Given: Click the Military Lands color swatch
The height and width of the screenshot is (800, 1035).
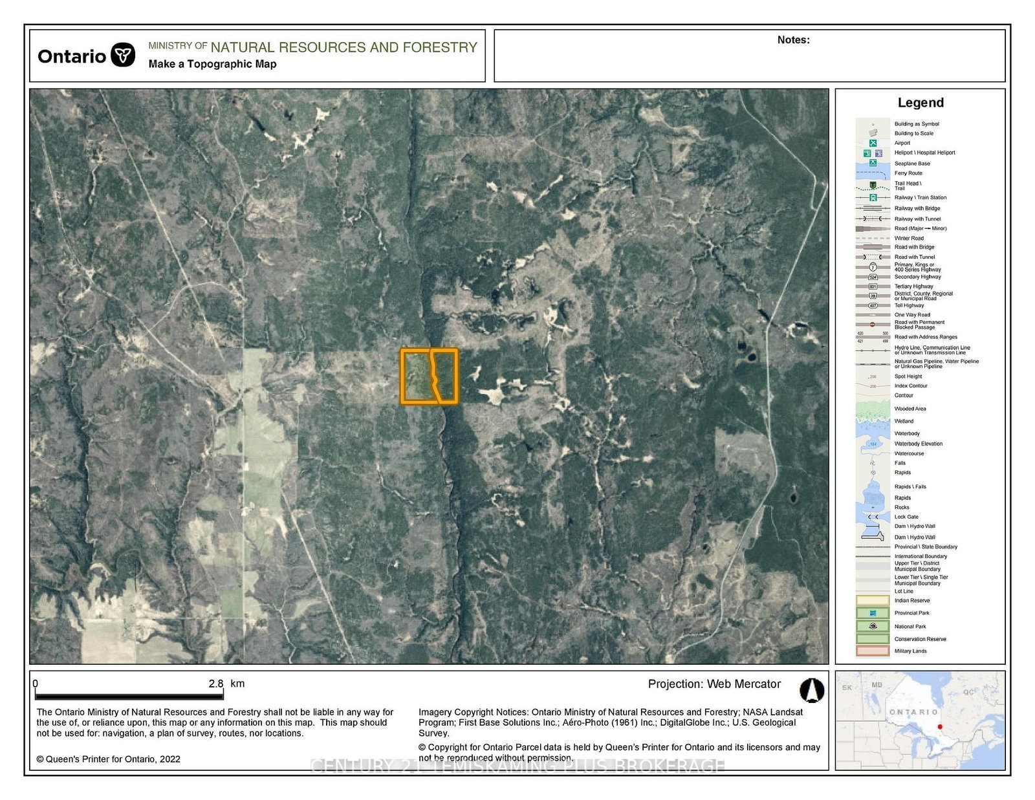Looking at the screenshot, I should pyautogui.click(x=873, y=651).
